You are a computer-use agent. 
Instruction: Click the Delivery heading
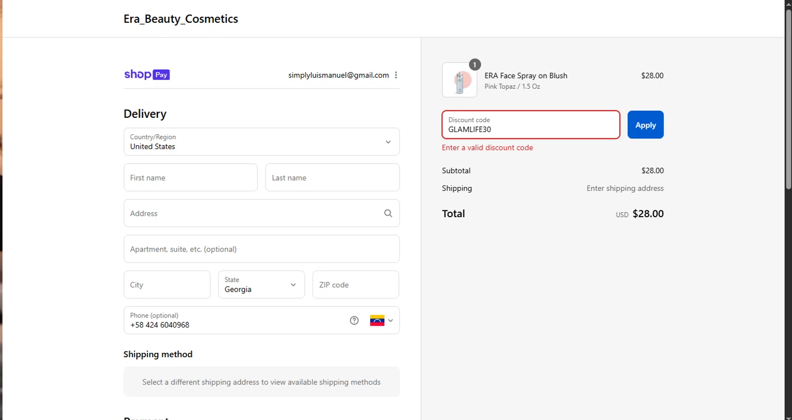(145, 114)
